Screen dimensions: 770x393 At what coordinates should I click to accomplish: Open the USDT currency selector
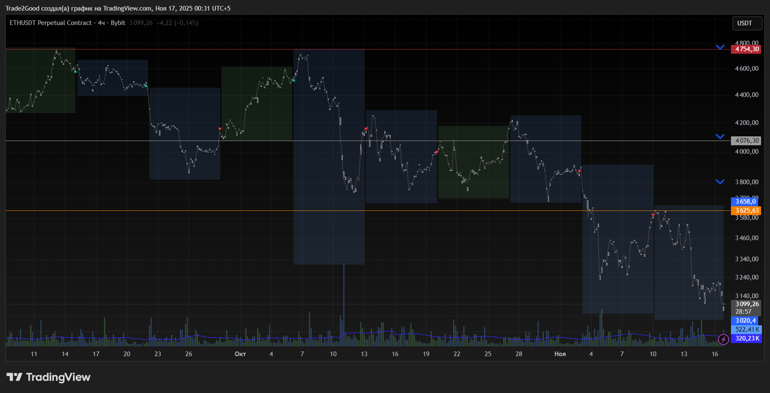pos(747,23)
